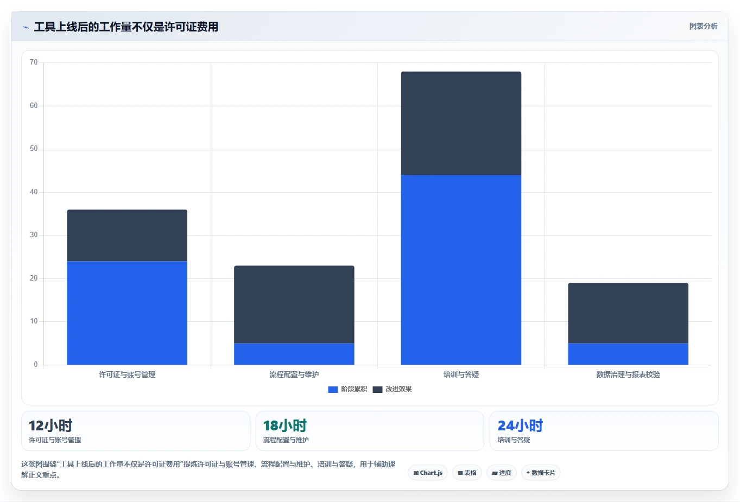Click the blue bar segment for 许可证与账号管理
The image size is (740, 502).
127,313
